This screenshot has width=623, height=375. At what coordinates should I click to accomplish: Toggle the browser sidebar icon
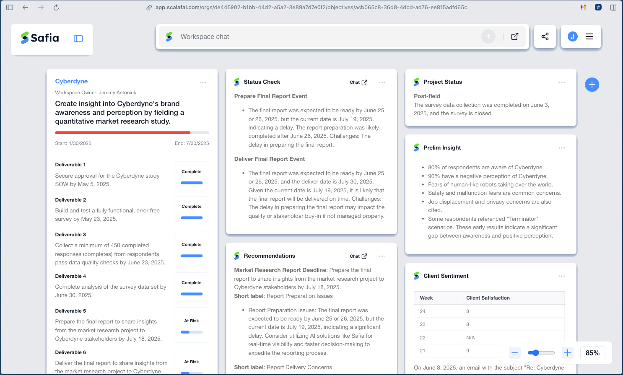pos(10,8)
